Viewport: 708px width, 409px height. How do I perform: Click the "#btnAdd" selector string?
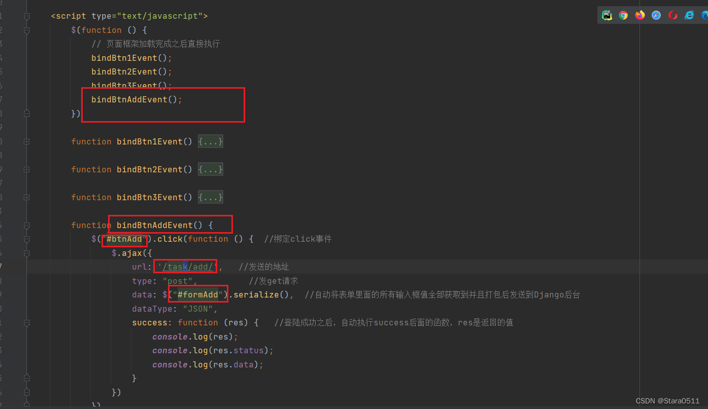124,239
